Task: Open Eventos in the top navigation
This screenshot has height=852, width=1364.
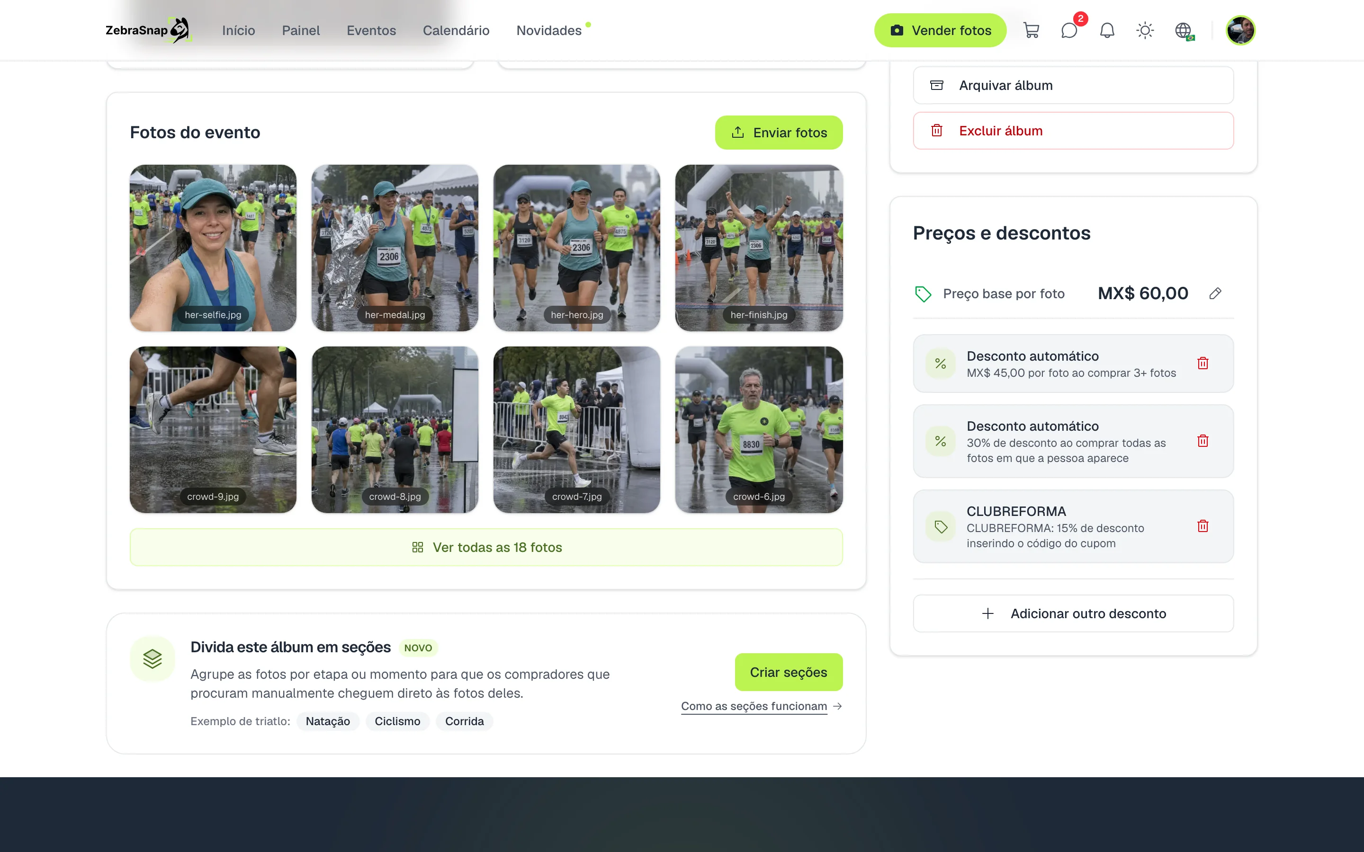Action: [371, 30]
